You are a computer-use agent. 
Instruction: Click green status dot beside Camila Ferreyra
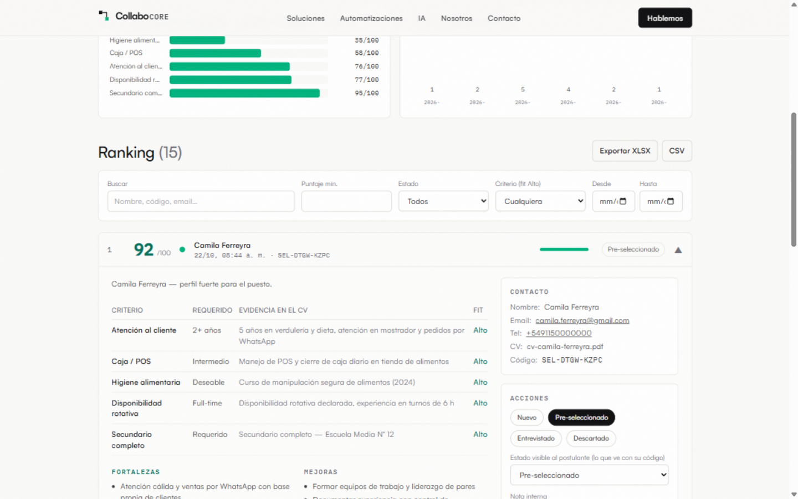pyautogui.click(x=182, y=249)
